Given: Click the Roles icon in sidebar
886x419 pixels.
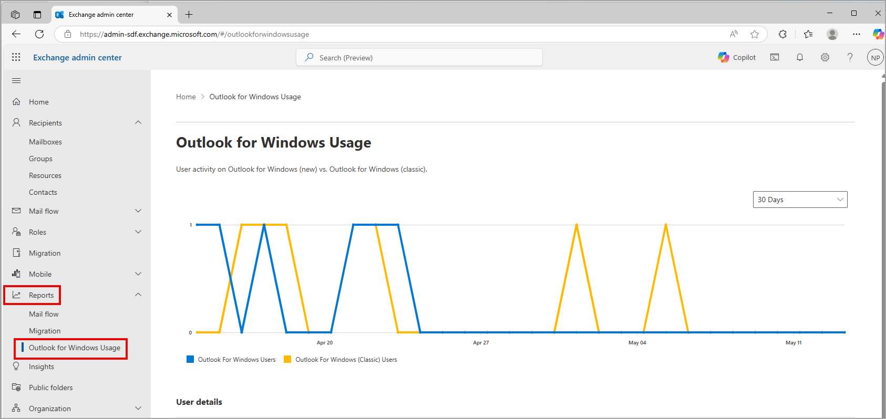Looking at the screenshot, I should coord(16,232).
